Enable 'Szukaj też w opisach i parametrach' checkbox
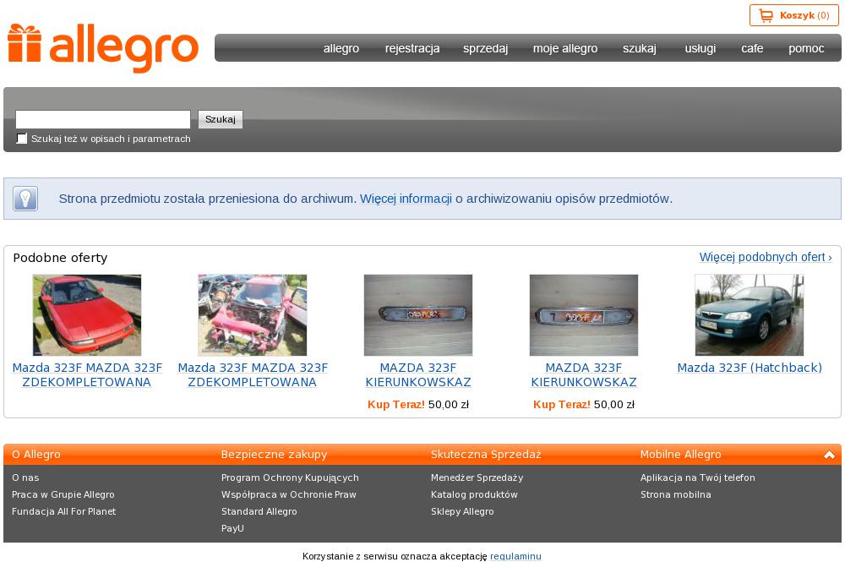 (22, 139)
